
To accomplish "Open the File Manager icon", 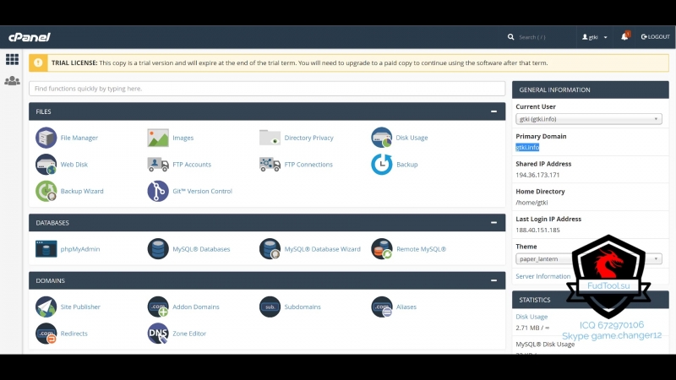I will (46, 138).
